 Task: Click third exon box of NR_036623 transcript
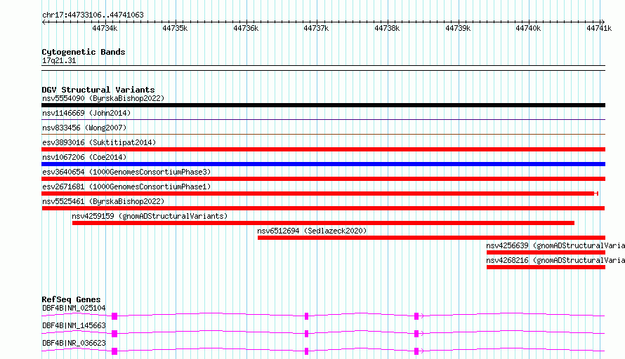tap(416, 351)
